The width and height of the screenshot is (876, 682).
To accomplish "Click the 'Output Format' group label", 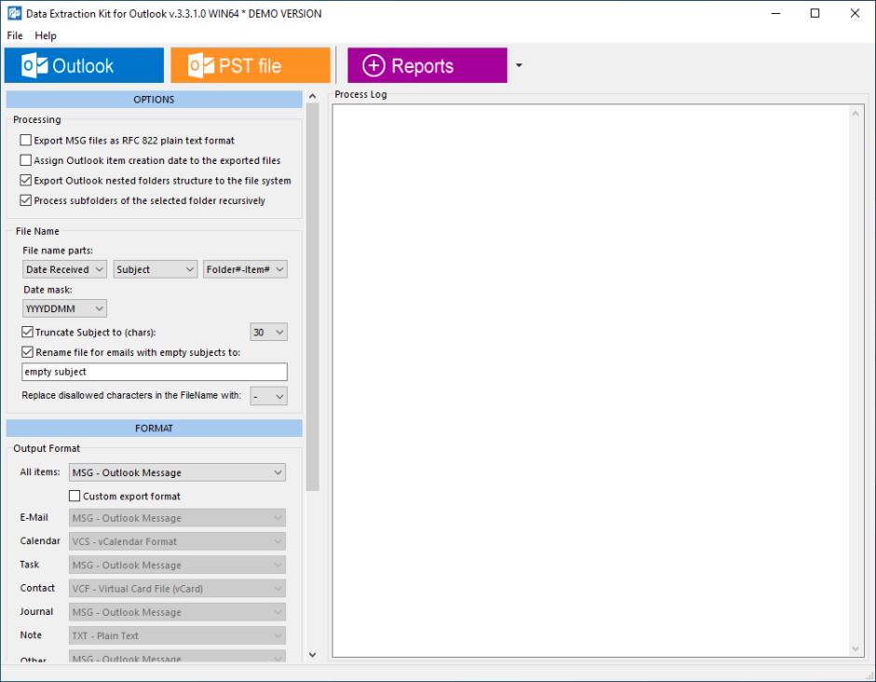I will tap(47, 448).
